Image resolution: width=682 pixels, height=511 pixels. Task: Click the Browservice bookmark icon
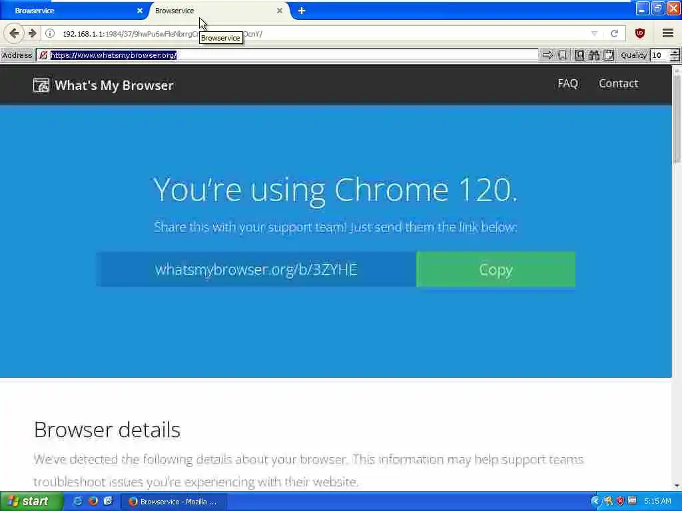[x=562, y=55]
